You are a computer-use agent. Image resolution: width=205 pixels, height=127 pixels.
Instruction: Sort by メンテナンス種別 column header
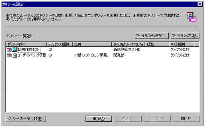coord(60,44)
